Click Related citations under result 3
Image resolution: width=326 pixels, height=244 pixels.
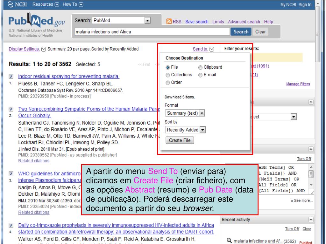[x=34, y=213]
